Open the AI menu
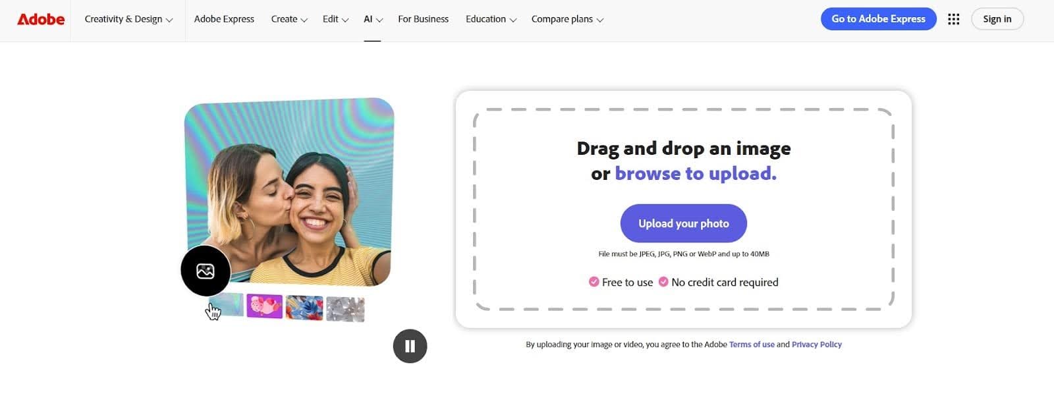This screenshot has height=413, width=1054. 373,19
